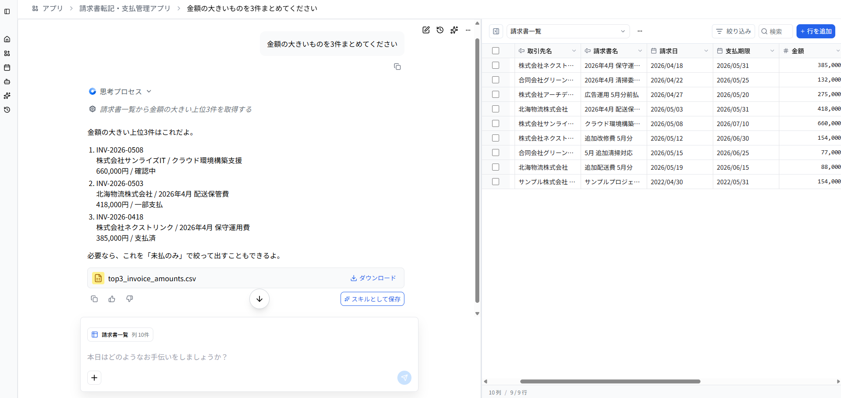Go to アプリ breadcrumb

(48, 8)
